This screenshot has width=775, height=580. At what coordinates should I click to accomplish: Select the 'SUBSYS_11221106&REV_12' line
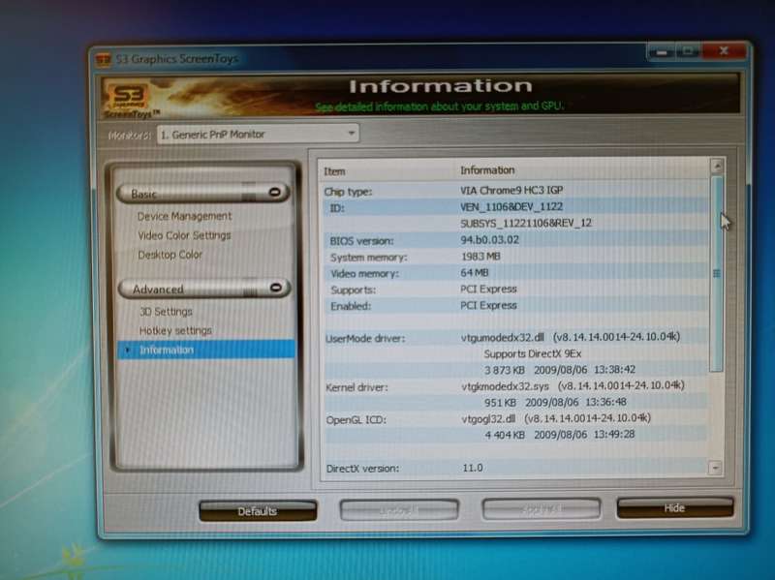pyautogui.click(x=526, y=223)
